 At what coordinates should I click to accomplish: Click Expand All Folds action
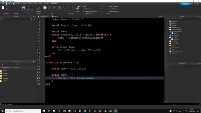click(x=113, y=9)
